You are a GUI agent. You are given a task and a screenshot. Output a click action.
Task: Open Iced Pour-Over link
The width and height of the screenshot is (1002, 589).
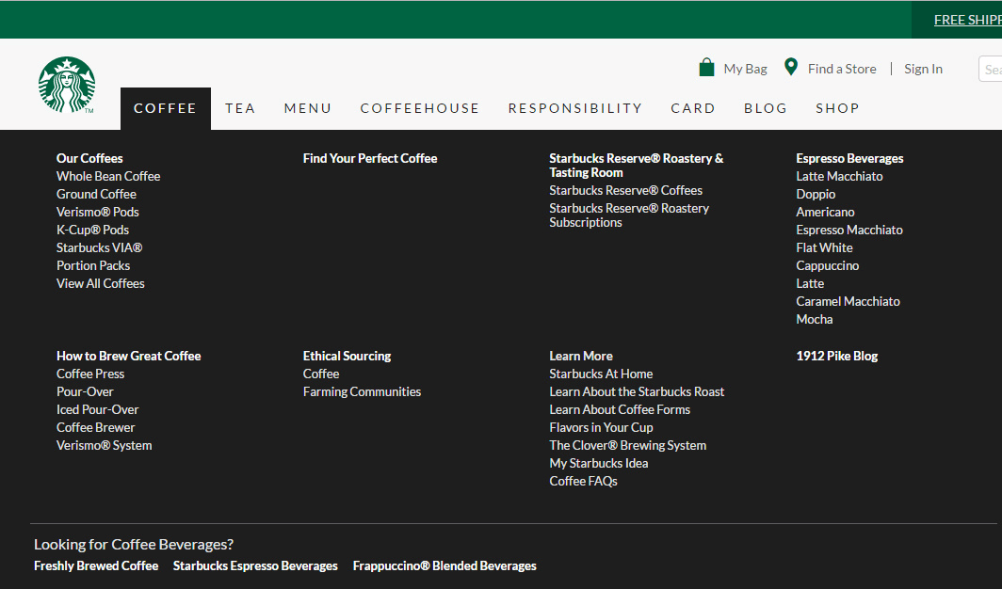pos(97,409)
